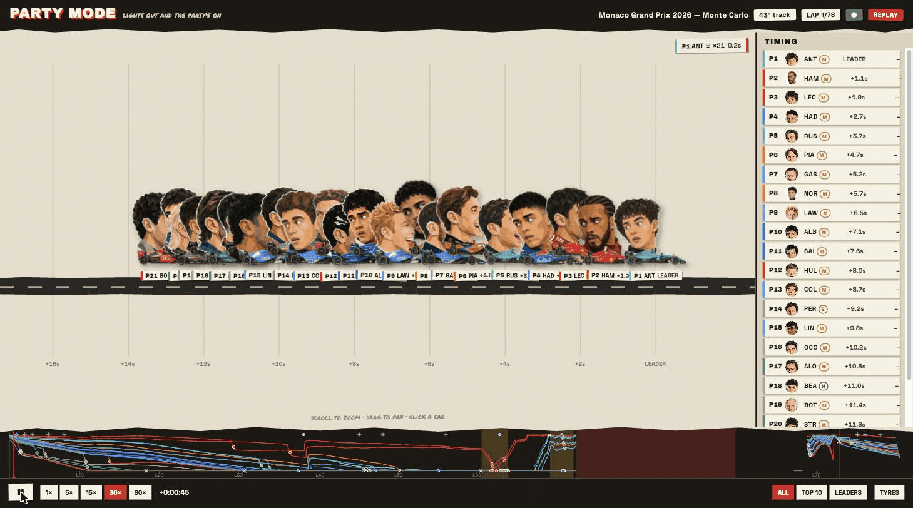Jump to lap L20 on the timeline
The height and width of the screenshot is (508, 913).
coord(160,475)
